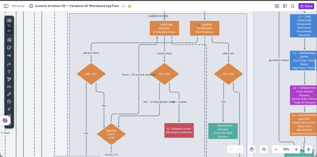Start presentation mode

pos(277,6)
